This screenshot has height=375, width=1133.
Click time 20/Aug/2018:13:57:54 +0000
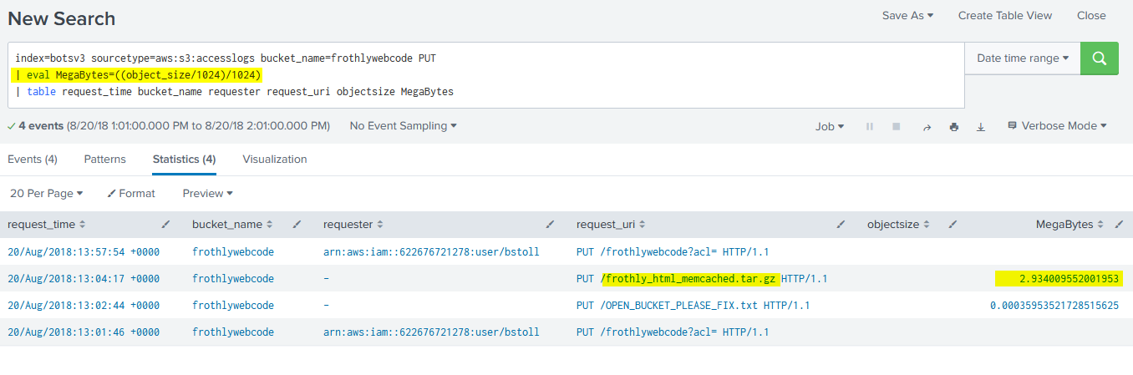(84, 251)
